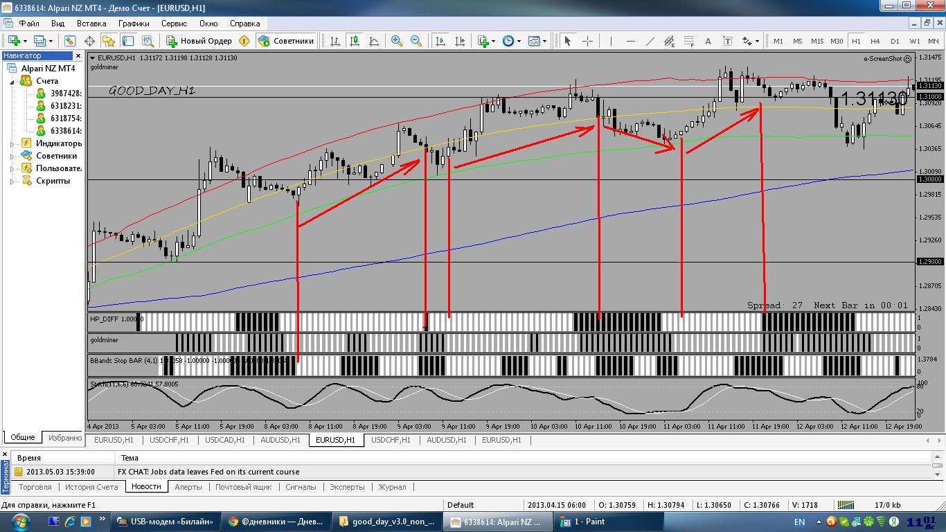Viewport: 946px width, 532px height.
Task: Toggle the Terminal window icon
Action: (x=128, y=41)
